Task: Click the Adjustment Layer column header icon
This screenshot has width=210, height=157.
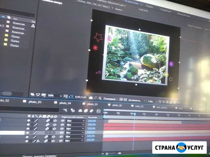Action: 52,116
